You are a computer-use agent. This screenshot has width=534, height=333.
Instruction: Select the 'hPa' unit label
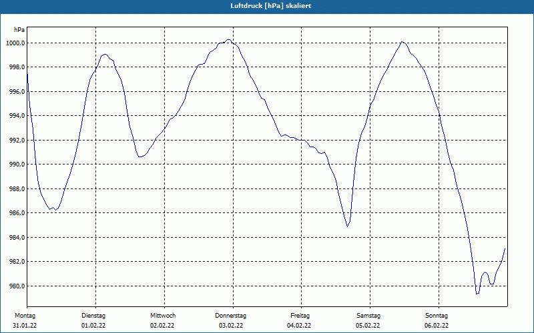coord(19,30)
